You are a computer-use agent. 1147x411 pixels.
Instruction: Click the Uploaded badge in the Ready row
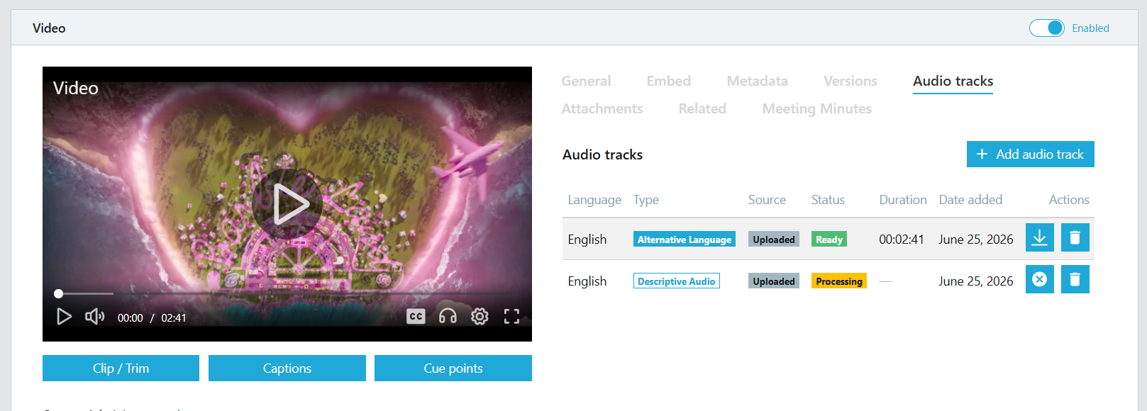774,240
